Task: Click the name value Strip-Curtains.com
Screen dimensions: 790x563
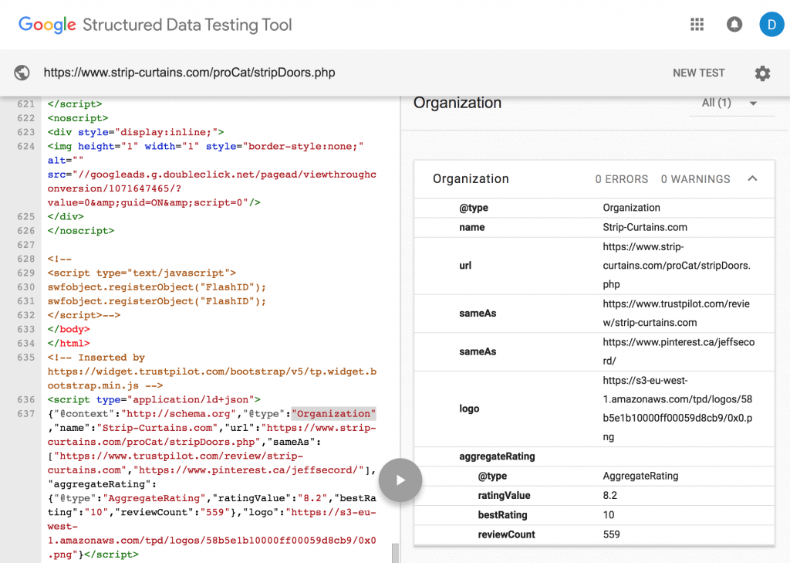Action: pos(645,228)
